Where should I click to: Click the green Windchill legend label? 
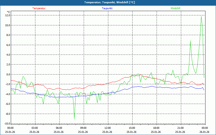click(x=175, y=8)
